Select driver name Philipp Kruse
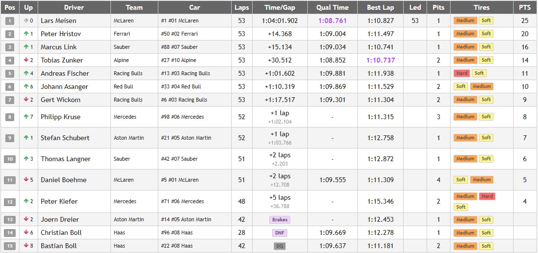The image size is (538, 253). [x=61, y=117]
